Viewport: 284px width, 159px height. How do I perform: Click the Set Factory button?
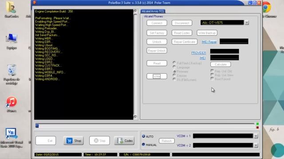pyautogui.click(x=157, y=33)
